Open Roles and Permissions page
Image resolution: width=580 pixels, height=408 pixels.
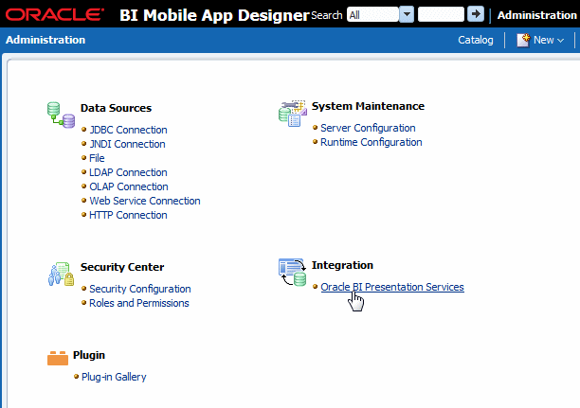point(139,303)
